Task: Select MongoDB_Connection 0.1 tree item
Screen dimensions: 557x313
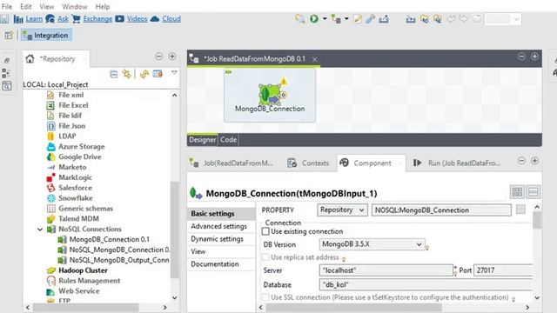Action: click(109, 239)
